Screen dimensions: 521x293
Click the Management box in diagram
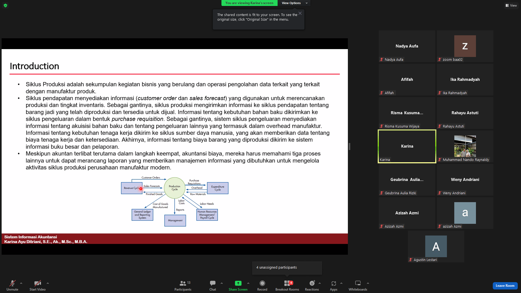click(x=175, y=221)
